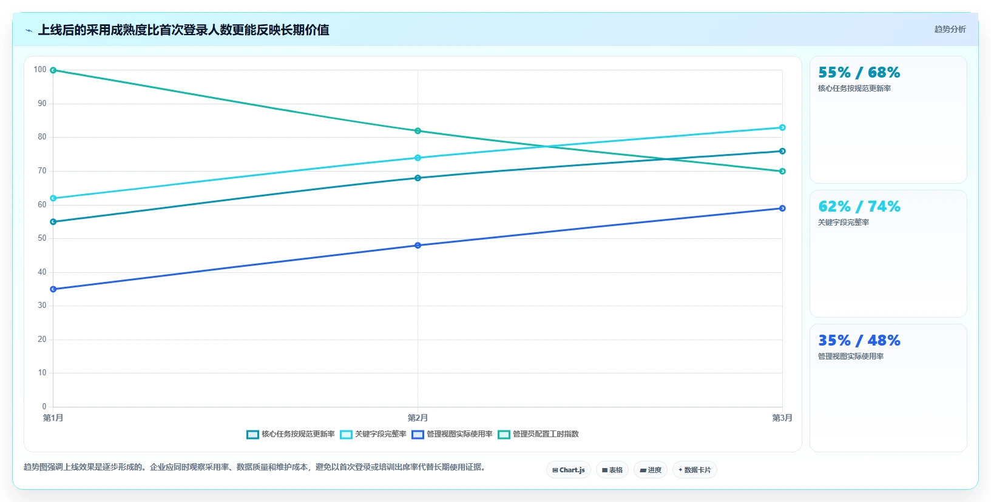
Task: Toggle the 核心任务按规范更新率 legend entry
Action: (x=290, y=434)
